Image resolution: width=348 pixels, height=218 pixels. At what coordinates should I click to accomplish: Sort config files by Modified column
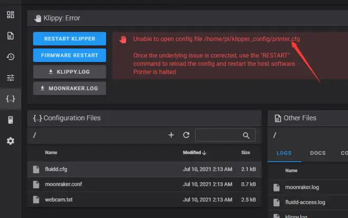tap(195, 152)
